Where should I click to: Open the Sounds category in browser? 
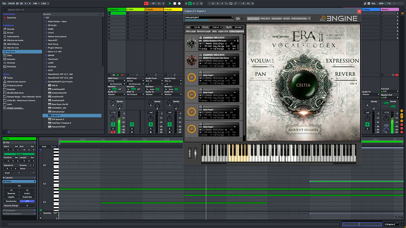click(x=10, y=29)
